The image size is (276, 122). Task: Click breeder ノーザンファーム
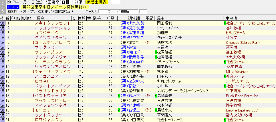(237, 81)
